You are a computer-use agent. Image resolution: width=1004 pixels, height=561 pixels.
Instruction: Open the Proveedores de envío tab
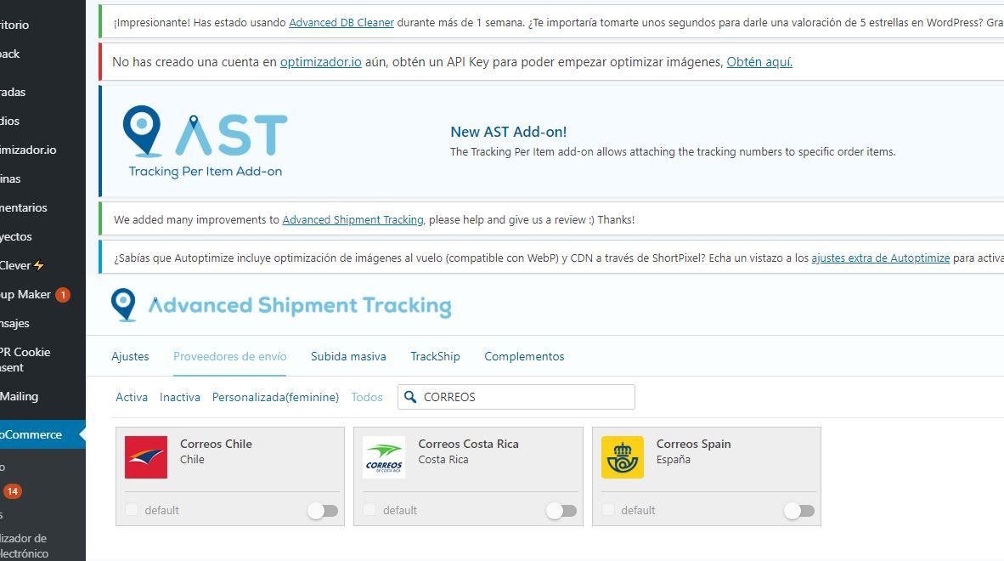(230, 357)
